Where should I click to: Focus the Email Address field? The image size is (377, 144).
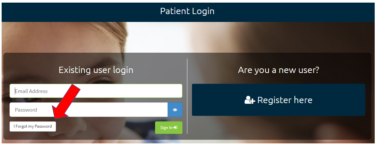(x=96, y=91)
